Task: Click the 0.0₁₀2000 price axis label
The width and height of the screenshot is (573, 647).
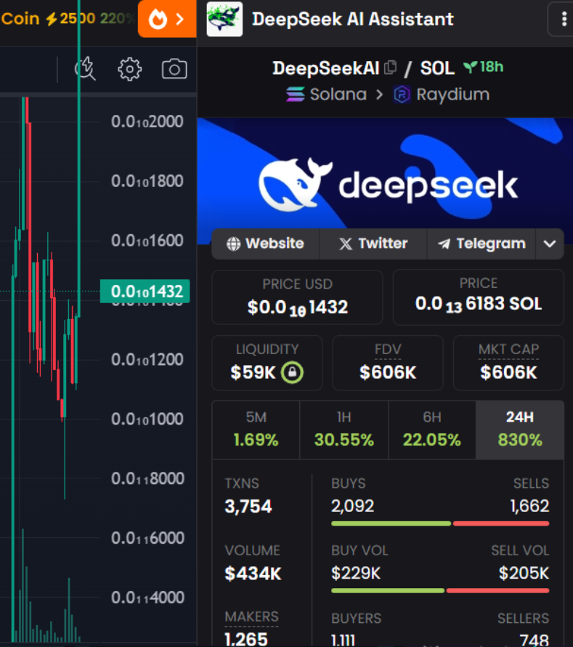Action: (x=147, y=121)
